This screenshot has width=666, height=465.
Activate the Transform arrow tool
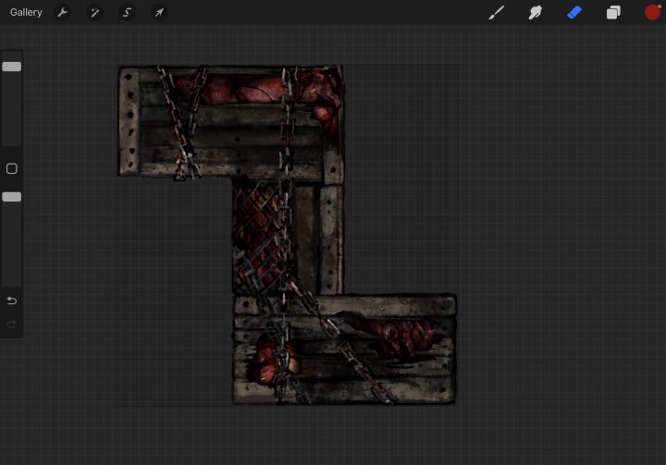click(x=159, y=12)
